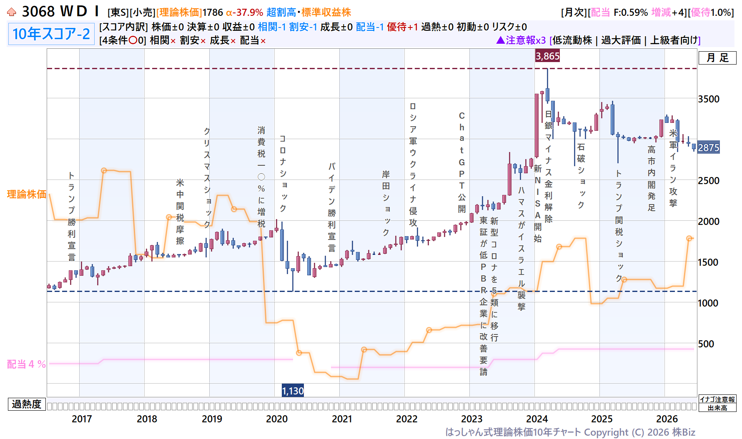The width and height of the screenshot is (742, 439).
Task: Click the イナゴ注意報 label
Action: [x=717, y=399]
